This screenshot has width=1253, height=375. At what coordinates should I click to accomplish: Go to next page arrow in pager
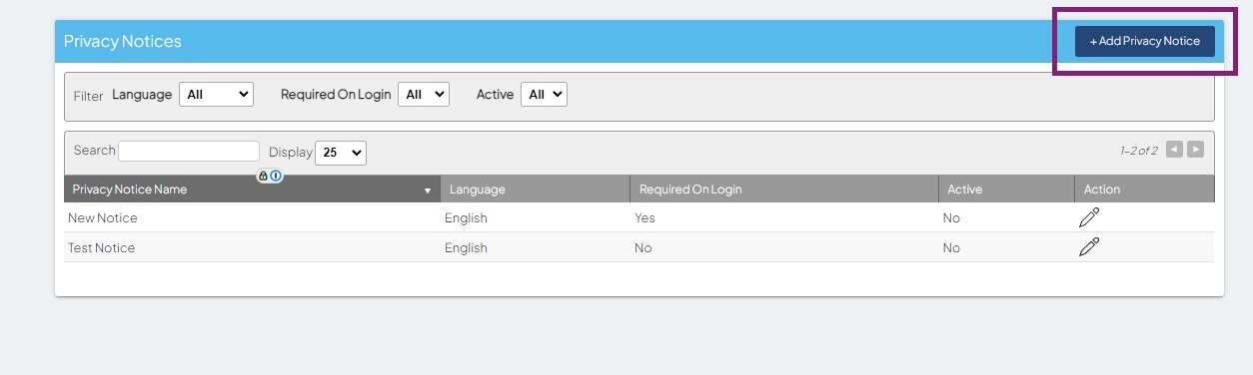pos(1195,150)
